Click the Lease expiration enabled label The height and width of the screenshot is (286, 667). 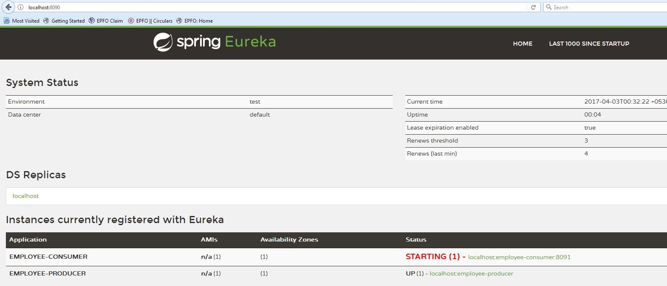(x=443, y=127)
